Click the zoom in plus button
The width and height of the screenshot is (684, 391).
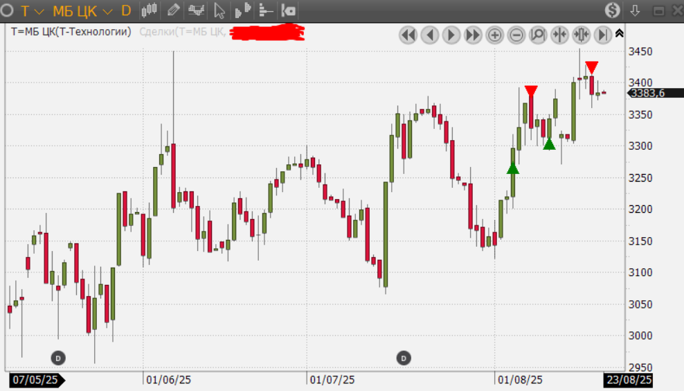(x=494, y=35)
